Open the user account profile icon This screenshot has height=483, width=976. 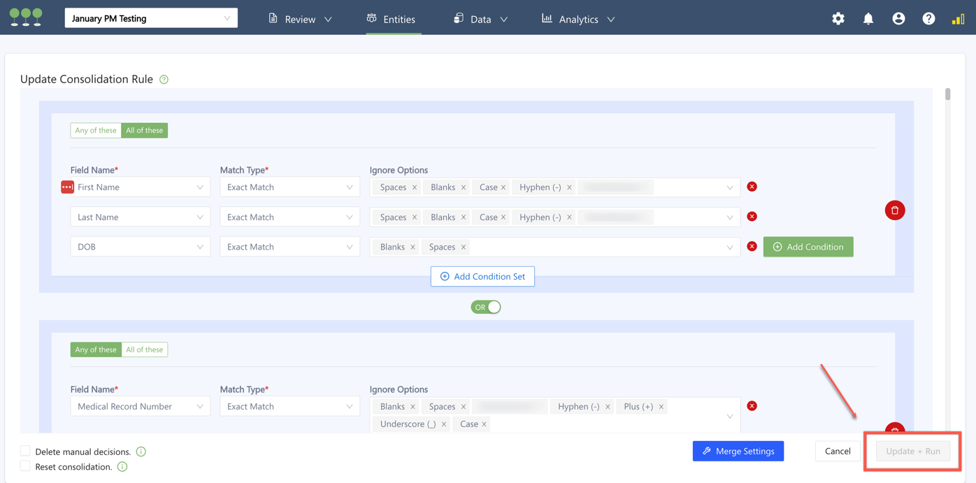[898, 19]
